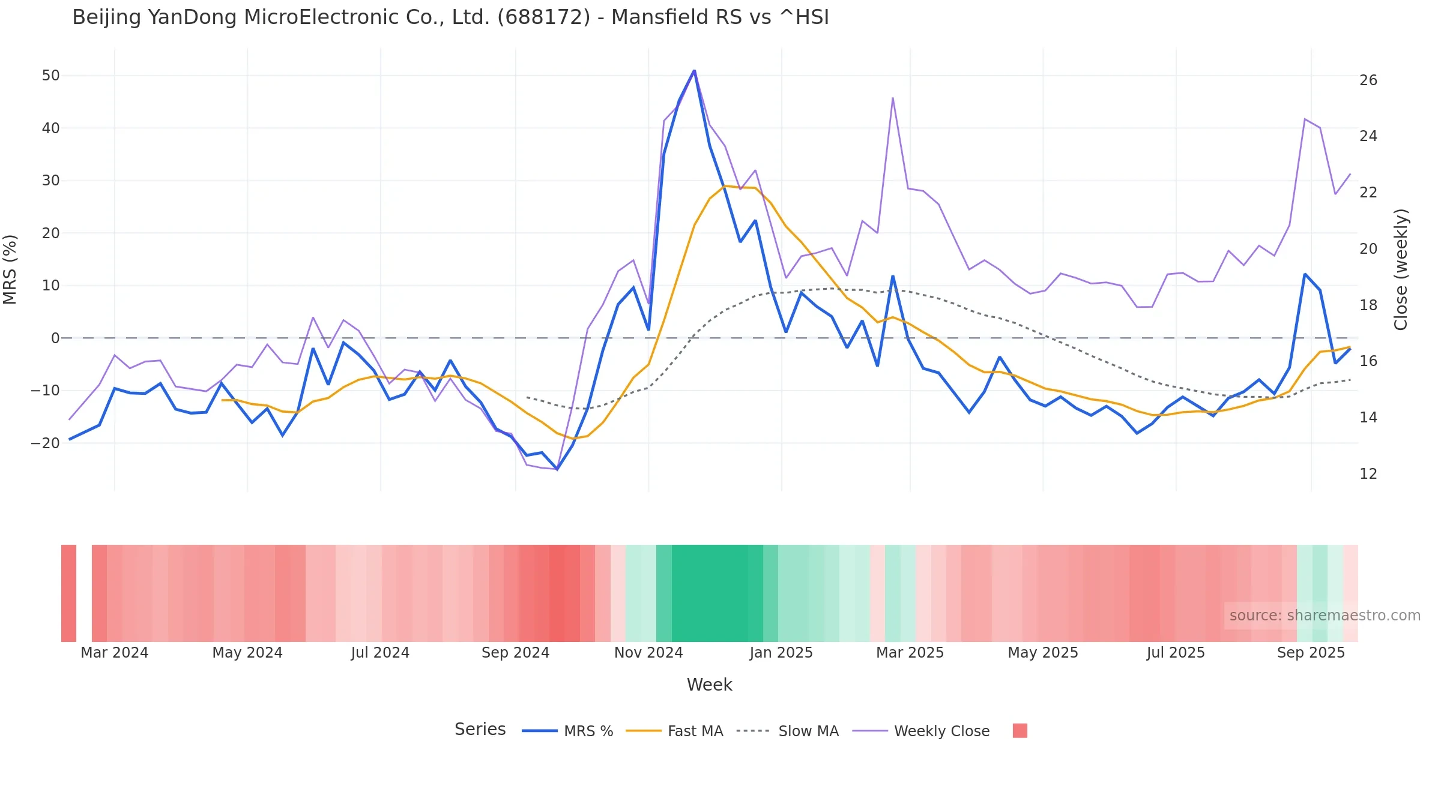Click the 'Week' x-axis title
The image size is (1441, 810).
point(709,685)
